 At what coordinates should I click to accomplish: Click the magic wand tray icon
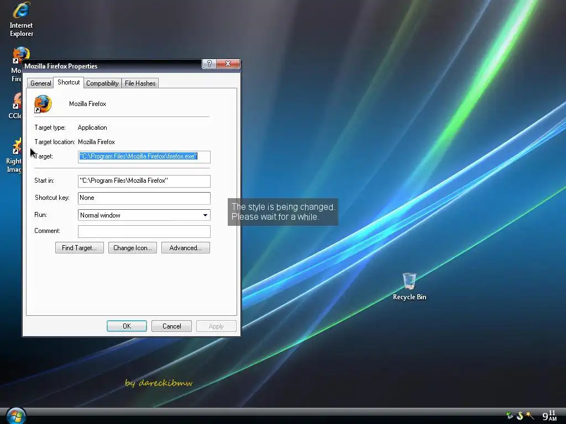point(530,416)
